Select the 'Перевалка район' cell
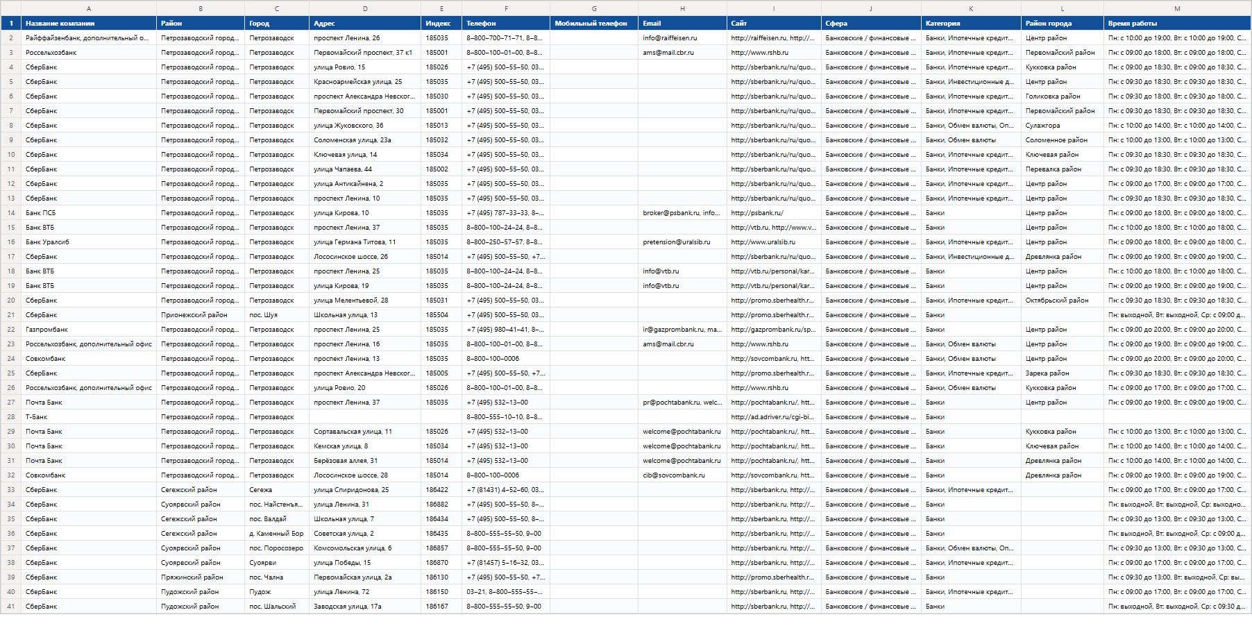 [x=1063, y=169]
